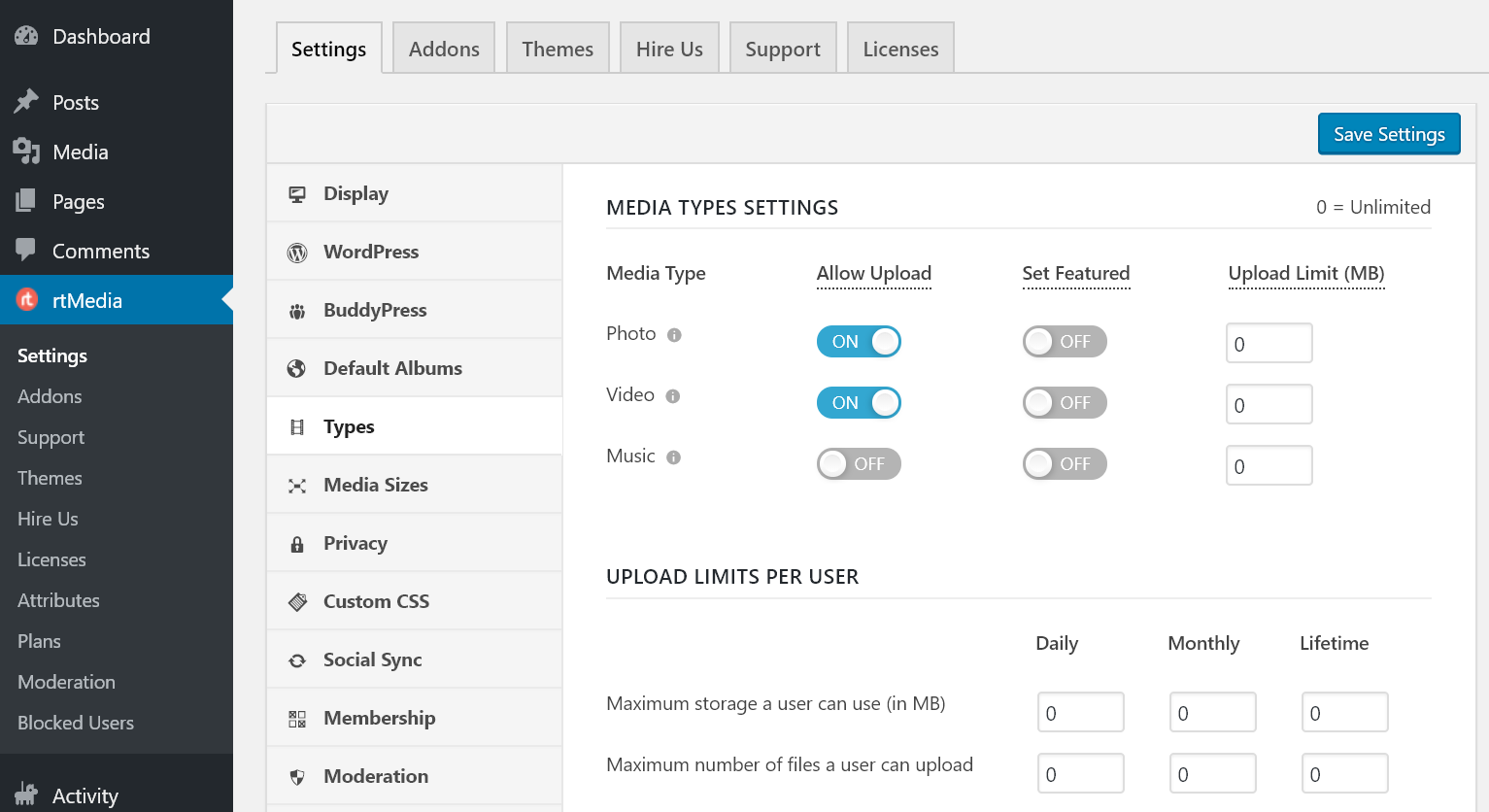
Task: Click the Save Settings button
Action: click(x=1388, y=133)
